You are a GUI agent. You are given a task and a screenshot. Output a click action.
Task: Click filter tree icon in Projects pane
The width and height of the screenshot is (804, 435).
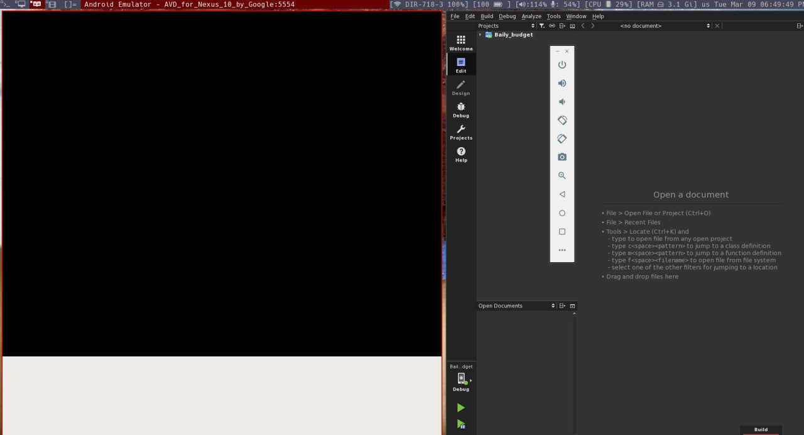pos(542,26)
